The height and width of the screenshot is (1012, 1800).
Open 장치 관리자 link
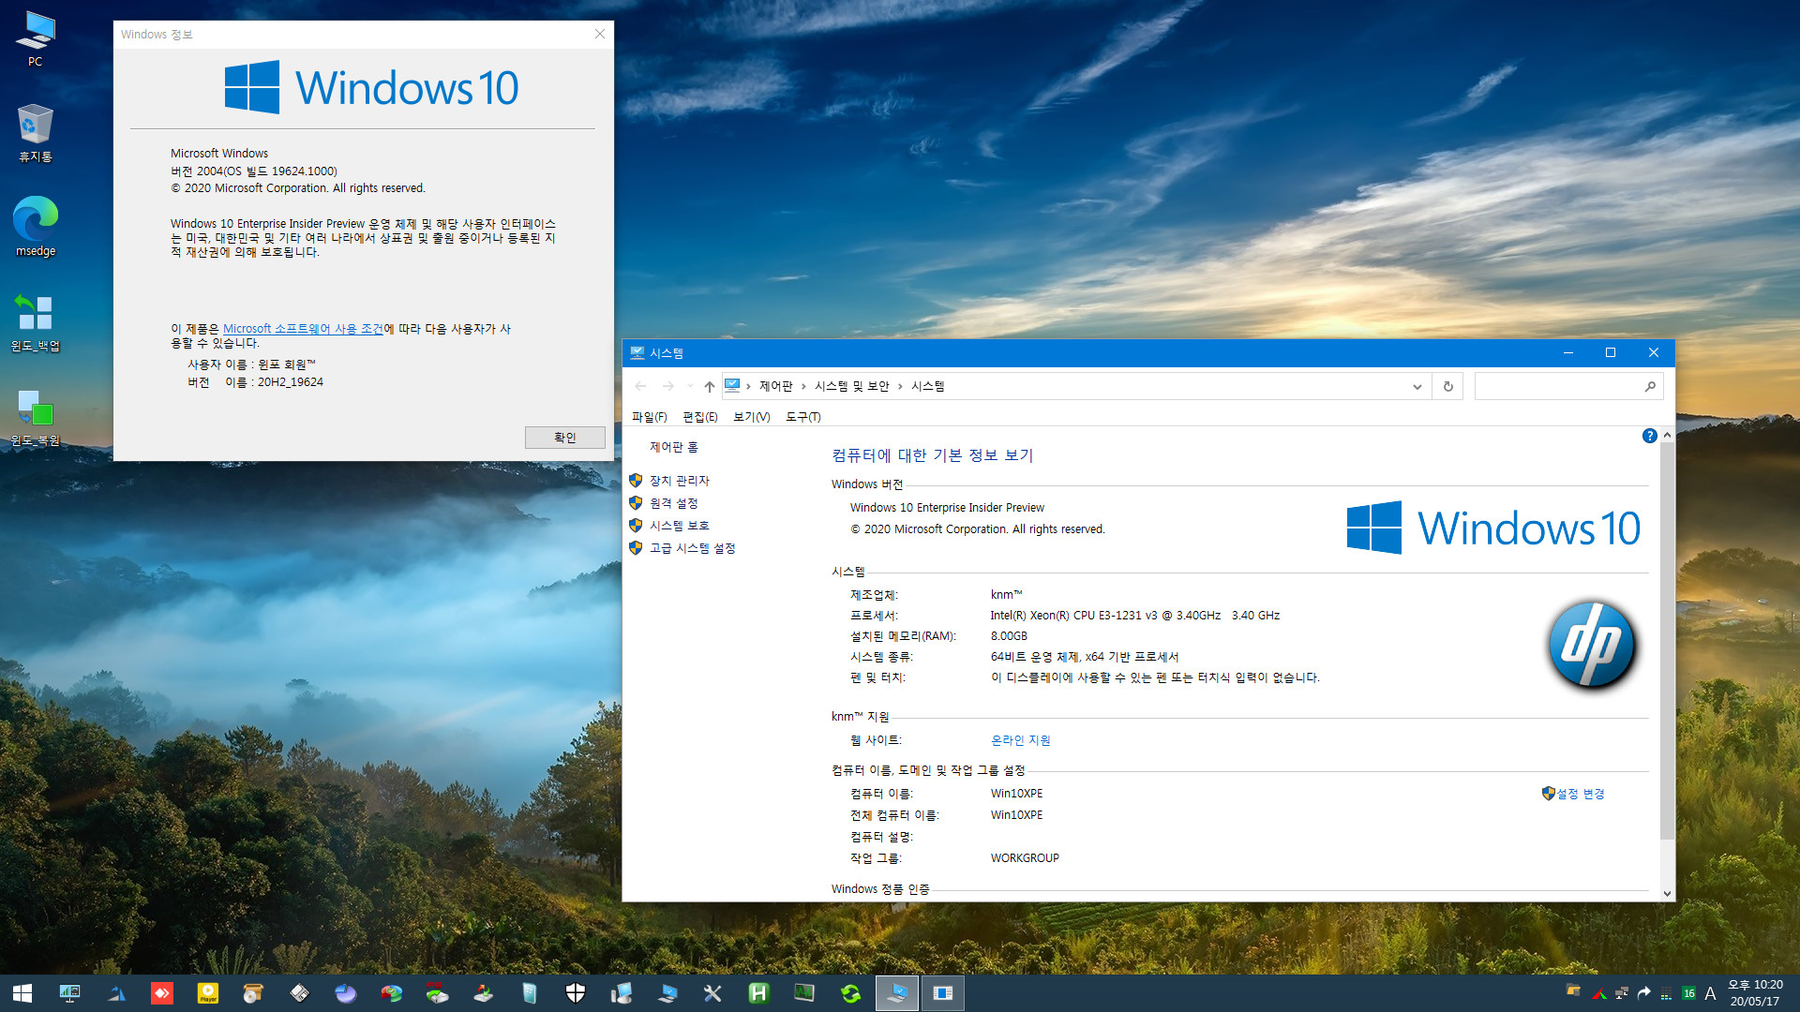[680, 481]
